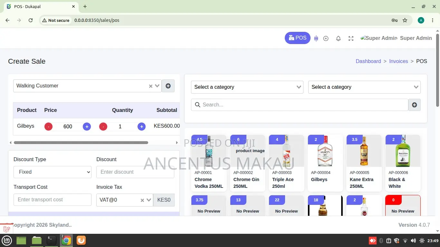Open the grid shortcuts icon beside POS
The width and height of the screenshot is (440, 247).
316,38
